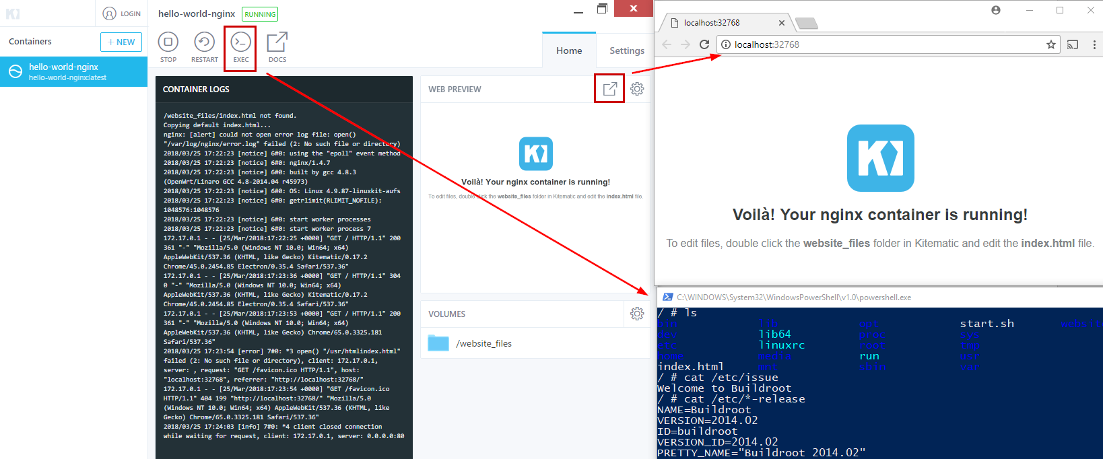Open web preview settings gear
Viewport: 1103px width, 459px height.
[x=637, y=89]
